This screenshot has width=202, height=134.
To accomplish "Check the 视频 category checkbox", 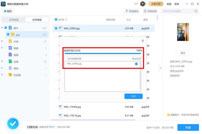I will point(6,48).
